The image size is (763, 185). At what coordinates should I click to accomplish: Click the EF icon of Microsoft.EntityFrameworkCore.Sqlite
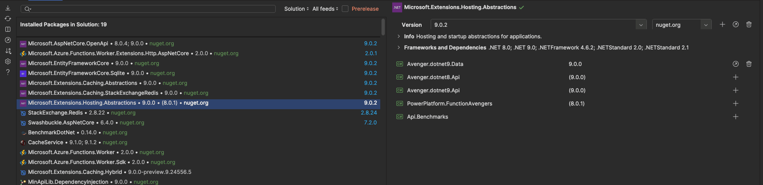point(23,73)
